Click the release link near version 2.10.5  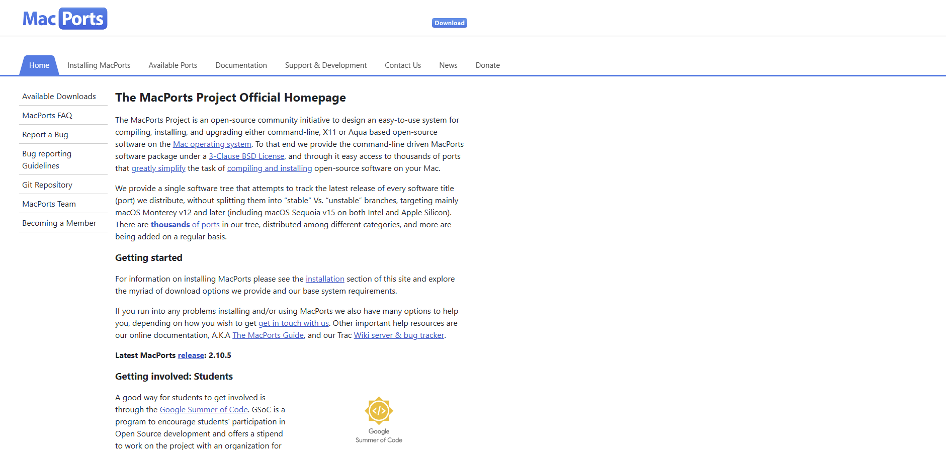pyautogui.click(x=191, y=355)
